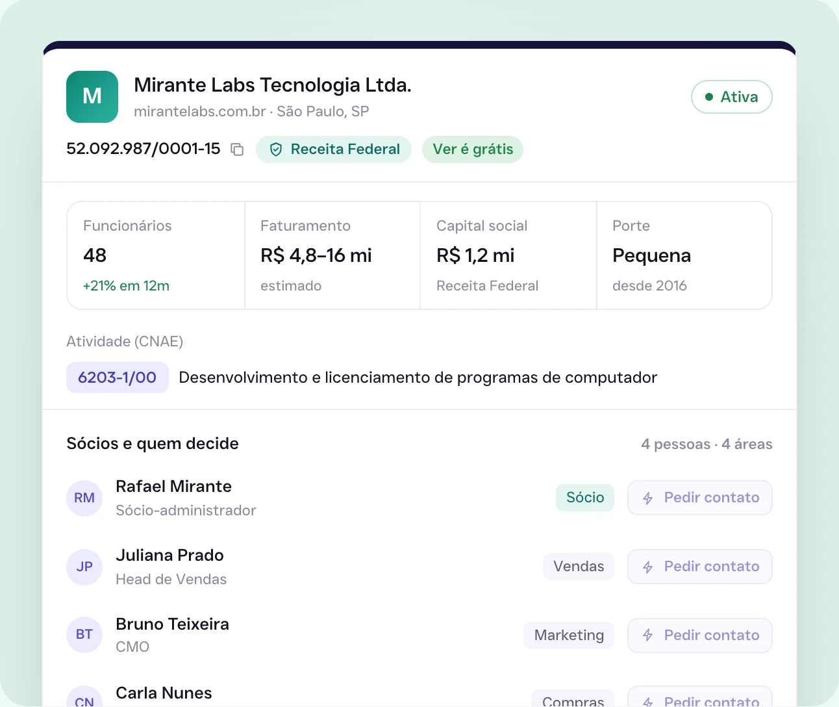Click the mirantelabs.com.br website text
Image resolution: width=839 pixels, height=707 pixels.
(200, 112)
